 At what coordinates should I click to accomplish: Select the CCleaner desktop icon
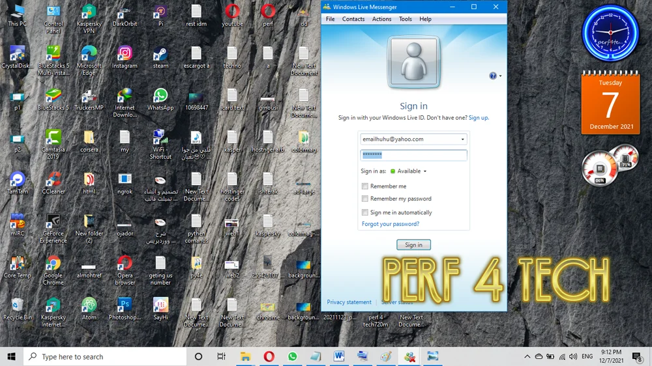pyautogui.click(x=53, y=183)
